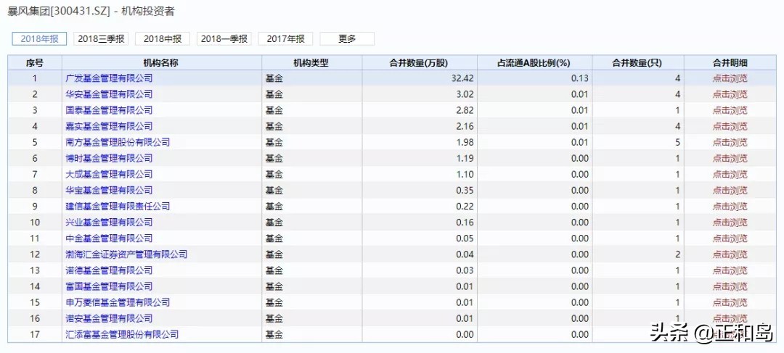Select the 3.02 share quantity cell

[x=420, y=94]
